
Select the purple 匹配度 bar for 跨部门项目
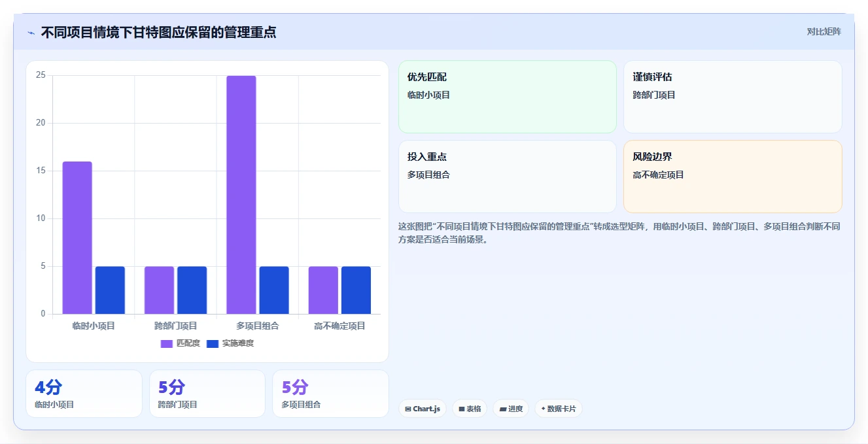(x=159, y=290)
